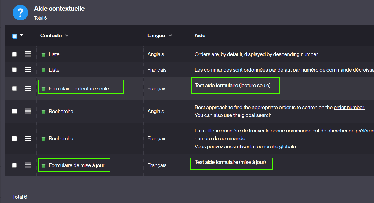Viewport: 374px width, 203px height.
Task: Follow the "order number." link
Action: coord(349,108)
